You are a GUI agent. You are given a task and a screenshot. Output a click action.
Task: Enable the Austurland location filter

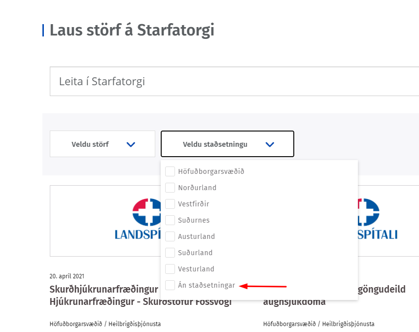tap(170, 236)
